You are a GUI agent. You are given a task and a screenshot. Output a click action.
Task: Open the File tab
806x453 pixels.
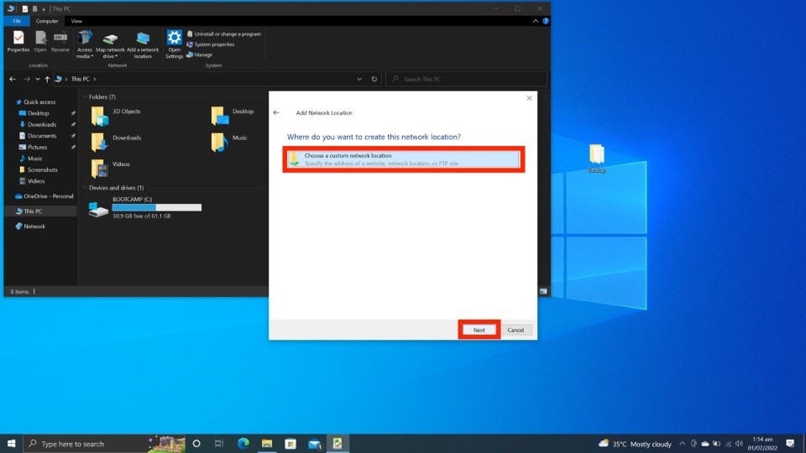(x=17, y=21)
